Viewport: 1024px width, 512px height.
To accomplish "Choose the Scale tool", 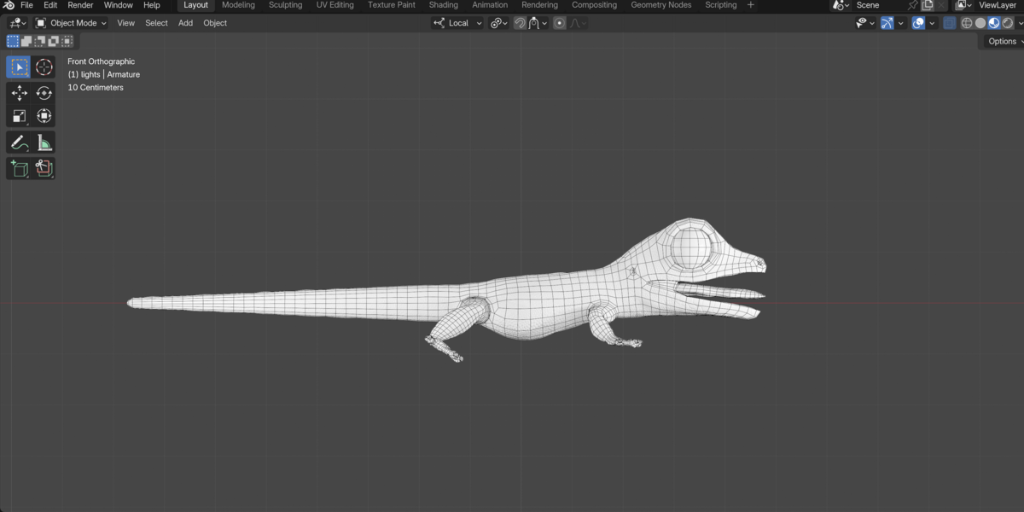I will coord(19,116).
